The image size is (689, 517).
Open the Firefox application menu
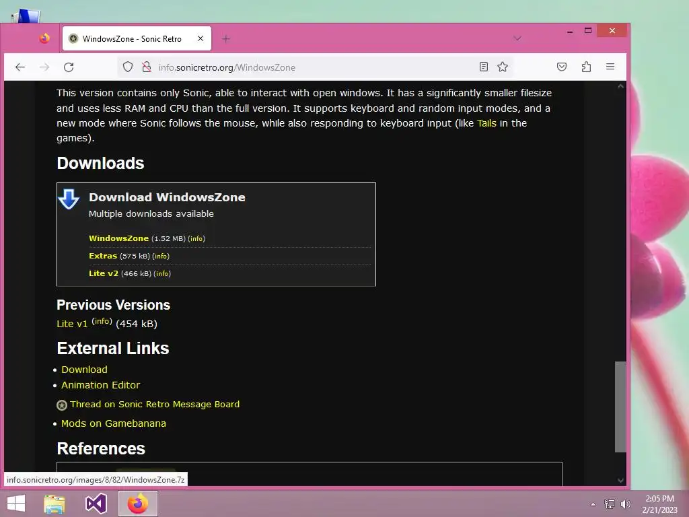click(x=610, y=67)
